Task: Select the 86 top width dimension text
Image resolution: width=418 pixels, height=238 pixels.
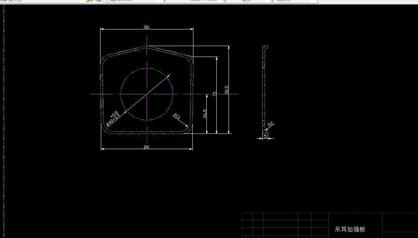Action: click(147, 27)
